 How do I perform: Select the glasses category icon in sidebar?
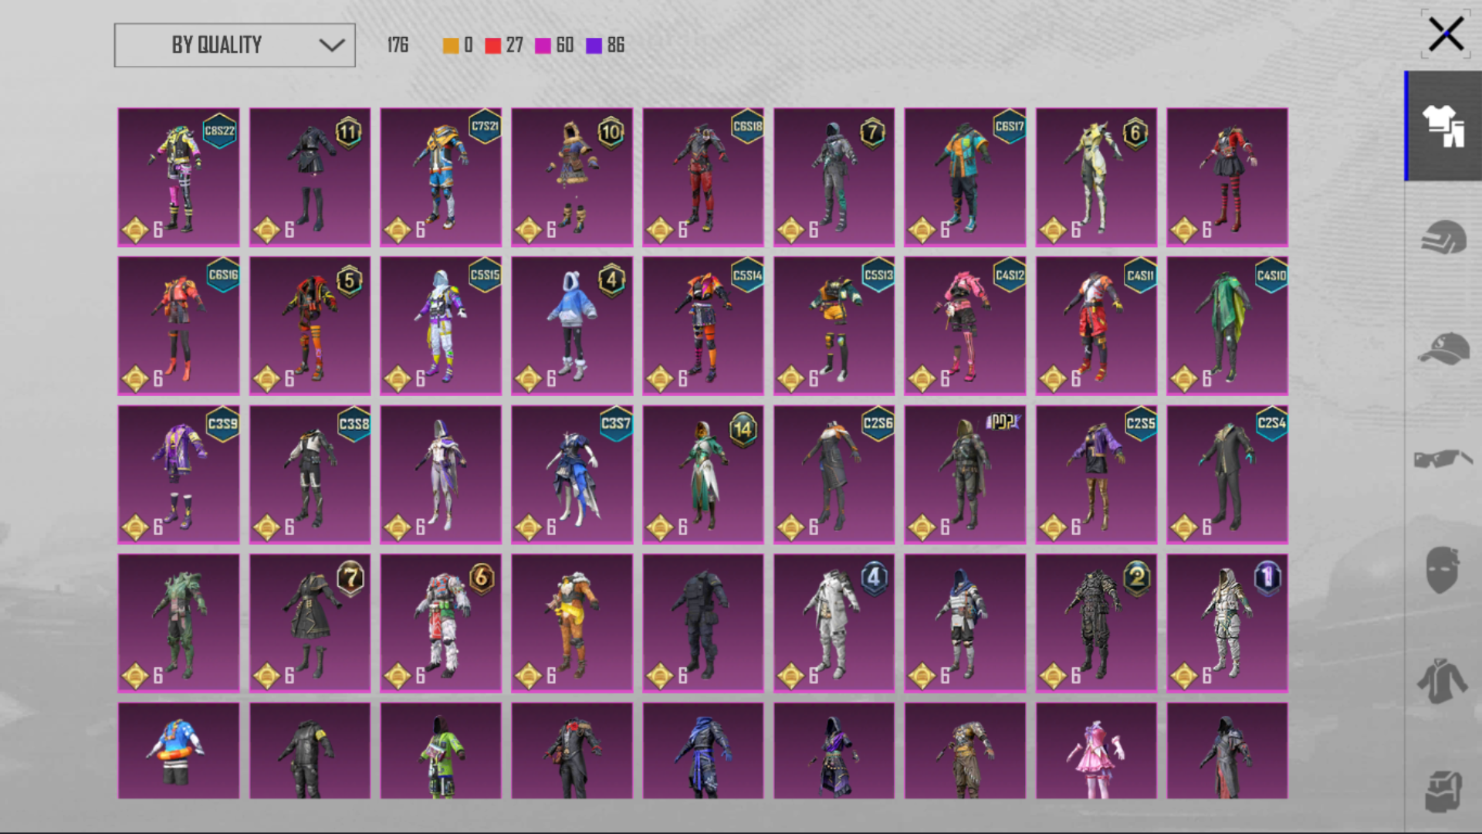pos(1443,459)
